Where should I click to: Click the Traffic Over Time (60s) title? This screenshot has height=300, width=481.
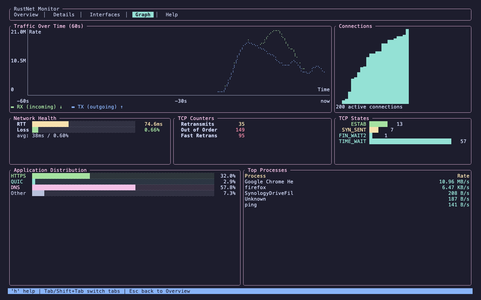[49, 26]
